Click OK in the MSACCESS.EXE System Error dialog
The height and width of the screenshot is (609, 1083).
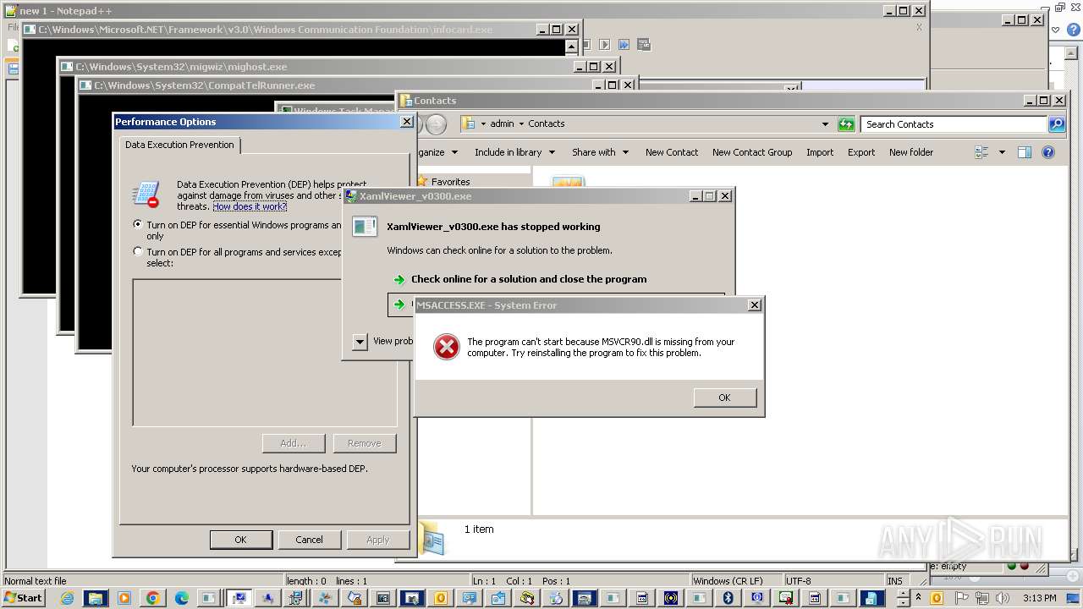click(x=724, y=398)
